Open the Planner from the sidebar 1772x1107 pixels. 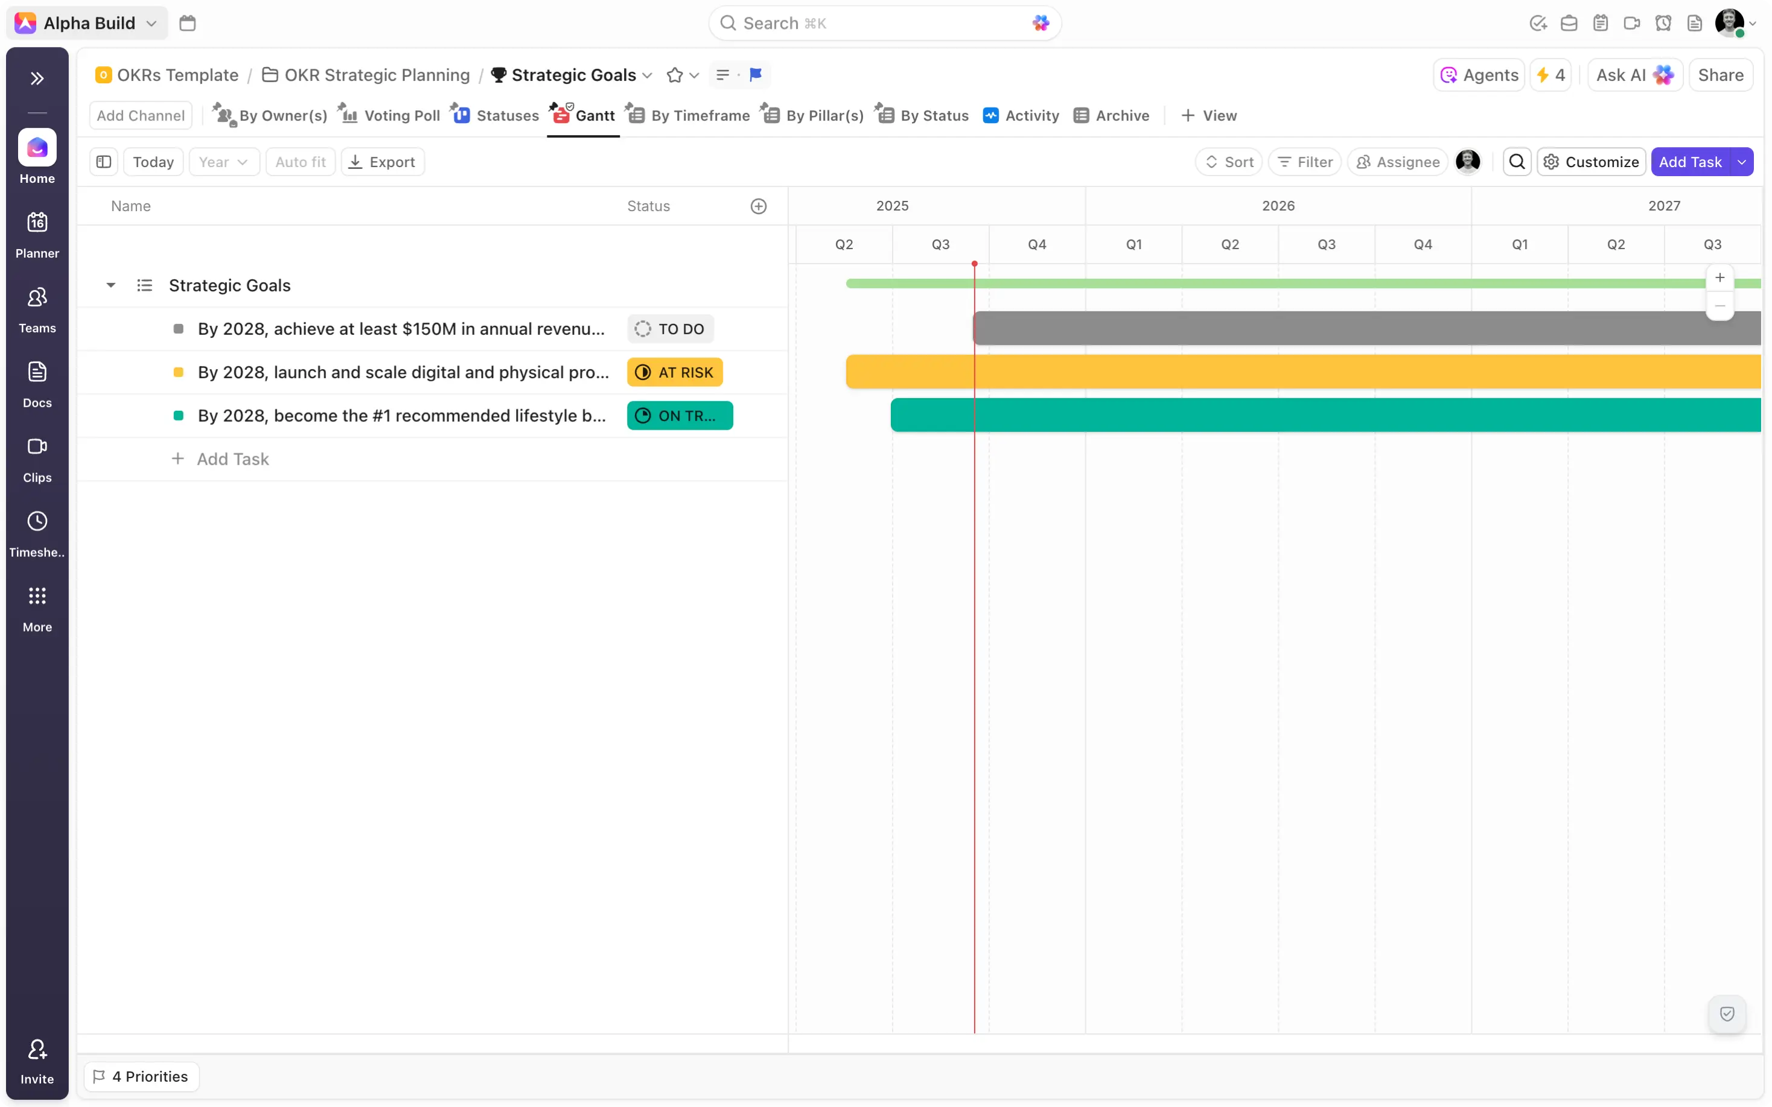tap(37, 234)
